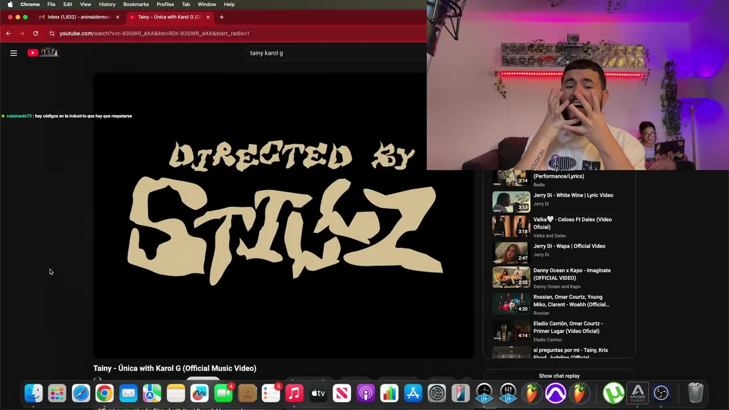Open site information icon beside the URL
Viewport: 729px width, 410px height.
[x=52, y=34]
